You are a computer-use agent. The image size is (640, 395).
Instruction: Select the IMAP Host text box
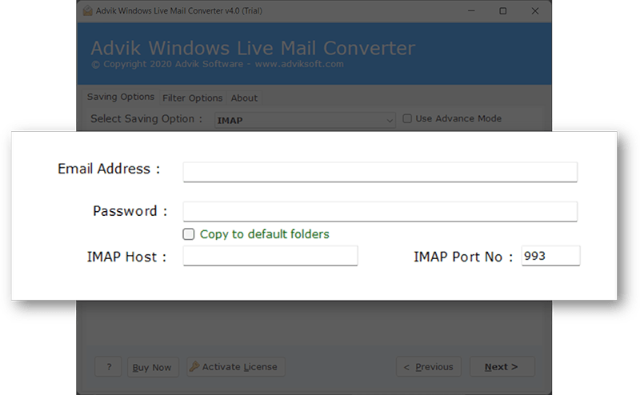270,256
